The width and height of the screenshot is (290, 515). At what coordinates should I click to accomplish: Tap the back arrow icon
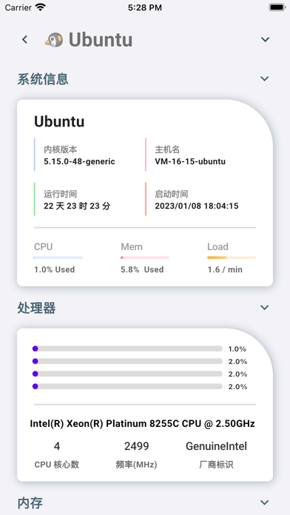[x=24, y=40]
